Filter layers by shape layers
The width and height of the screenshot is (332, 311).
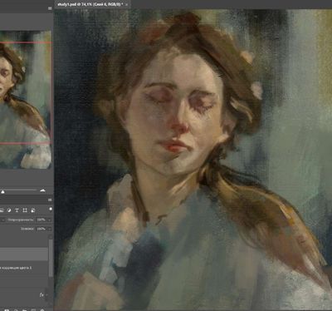[25, 210]
